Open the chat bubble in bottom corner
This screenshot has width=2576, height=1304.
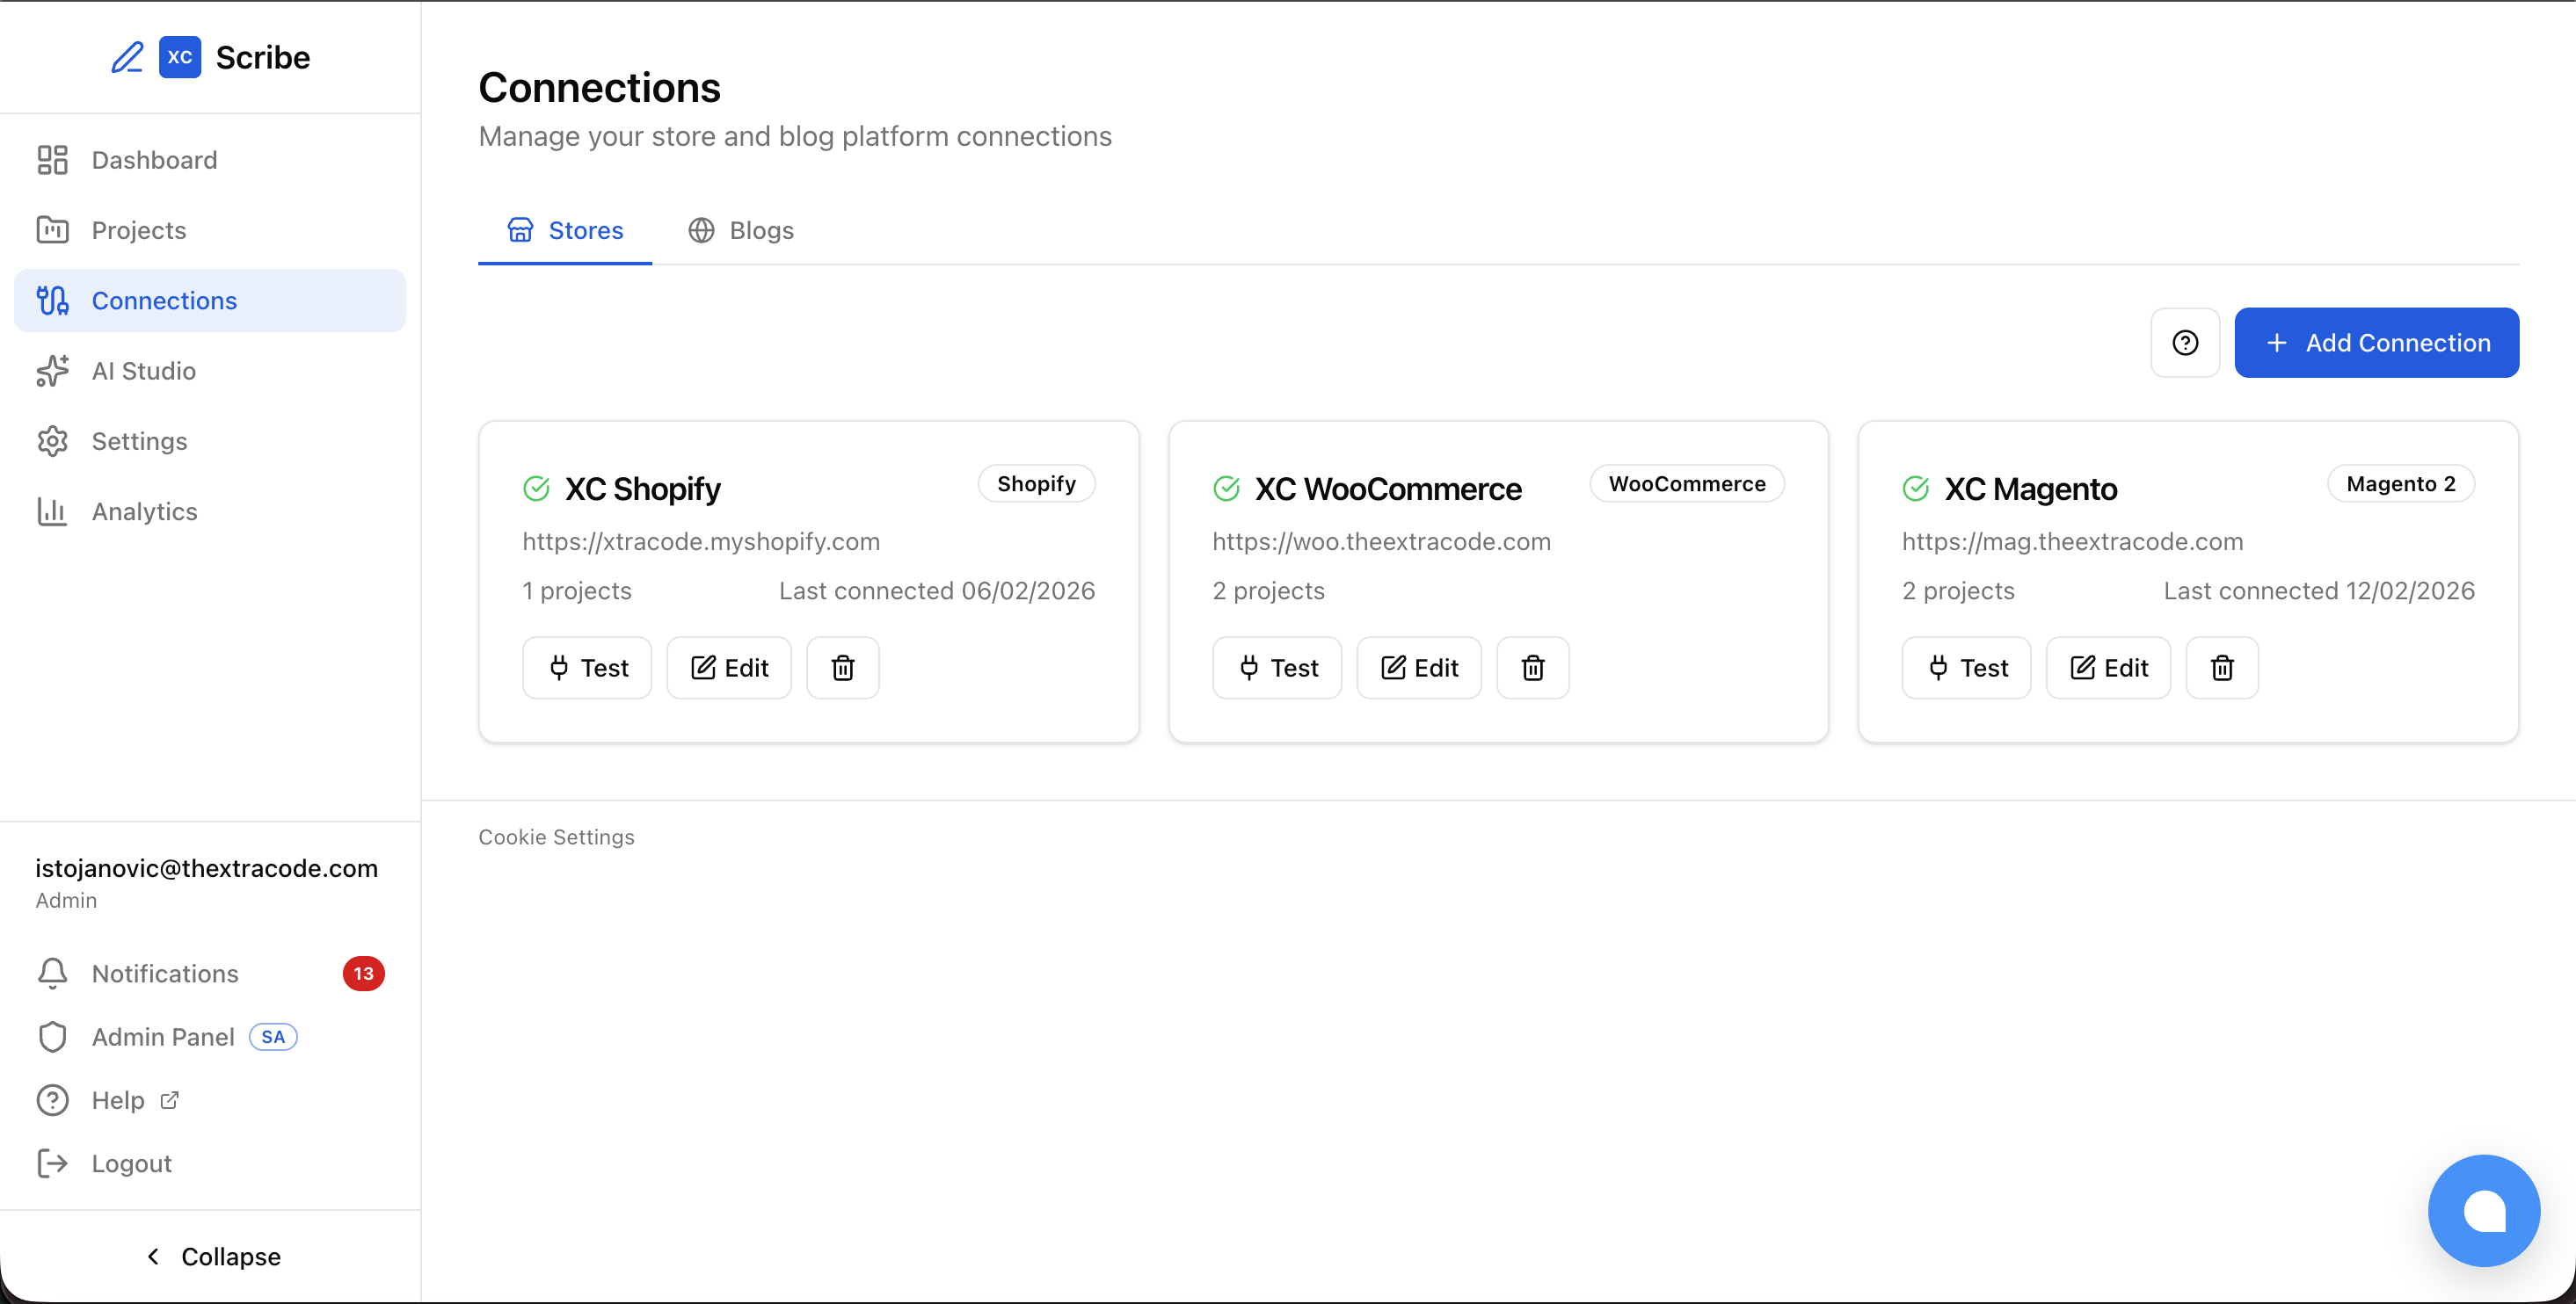[x=2484, y=1210]
